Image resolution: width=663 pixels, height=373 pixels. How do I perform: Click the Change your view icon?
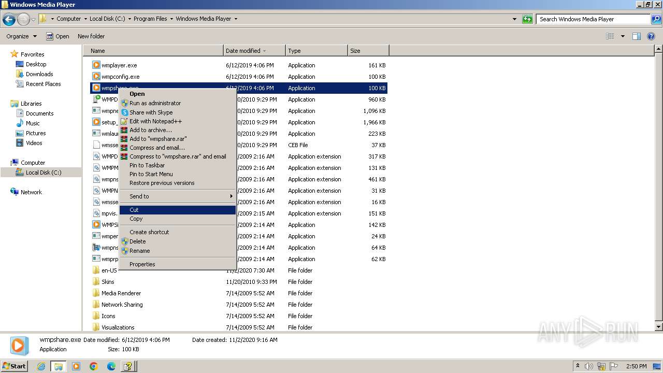[x=610, y=36]
